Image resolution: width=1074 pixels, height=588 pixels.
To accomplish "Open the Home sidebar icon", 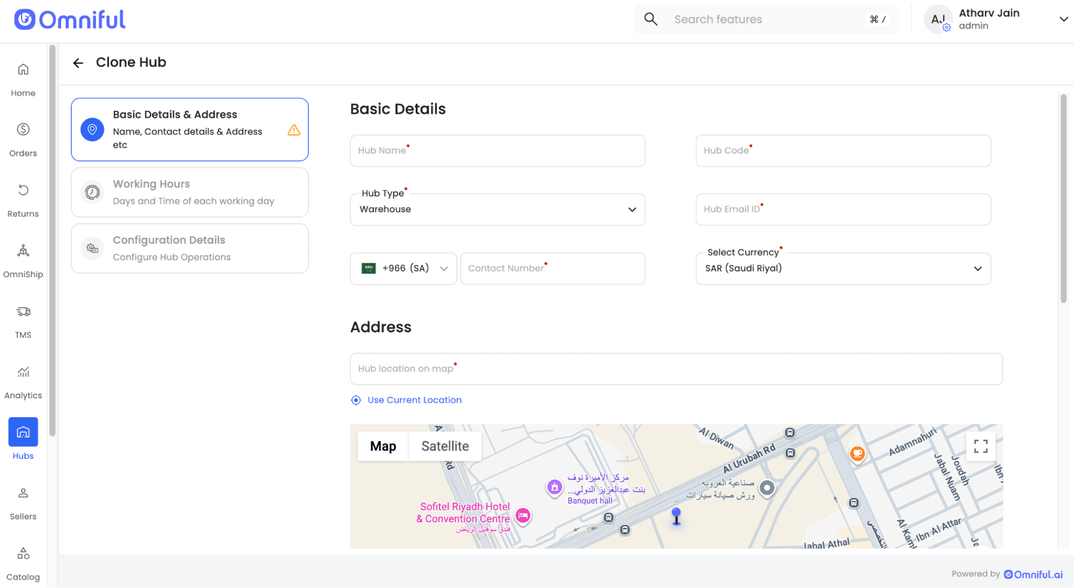I will 23,70.
